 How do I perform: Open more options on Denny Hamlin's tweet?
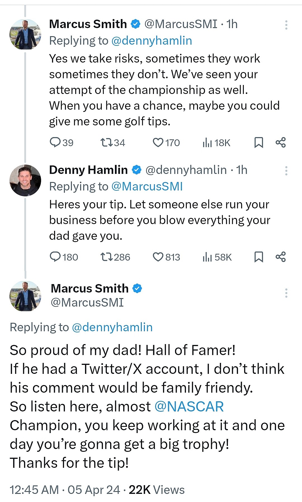click(x=286, y=171)
